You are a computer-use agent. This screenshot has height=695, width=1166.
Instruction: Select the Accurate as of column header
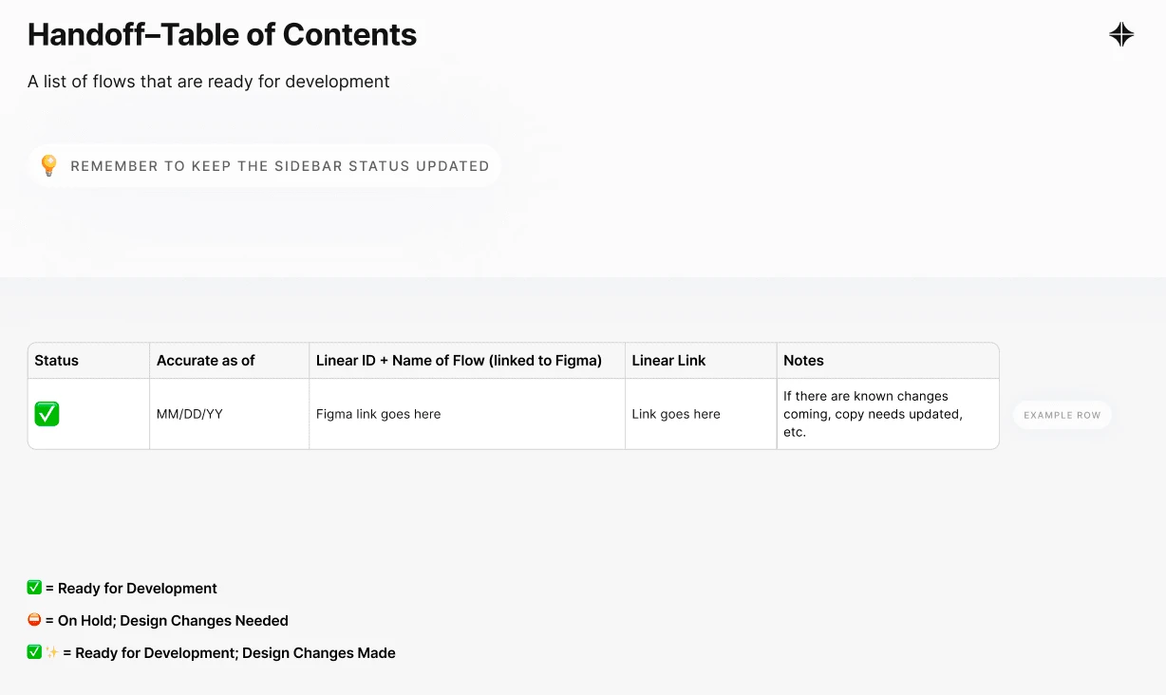[206, 361]
